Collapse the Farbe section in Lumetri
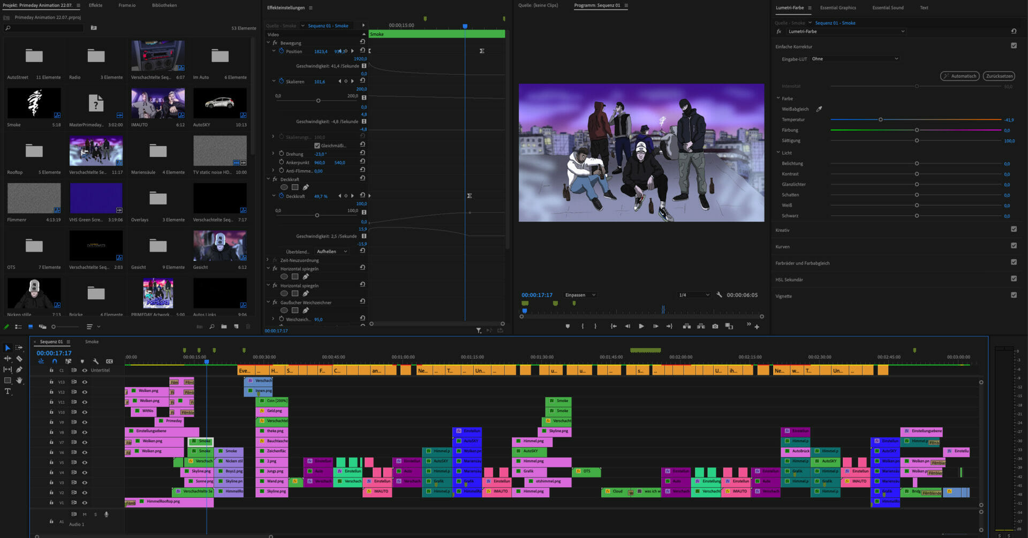 778,98
